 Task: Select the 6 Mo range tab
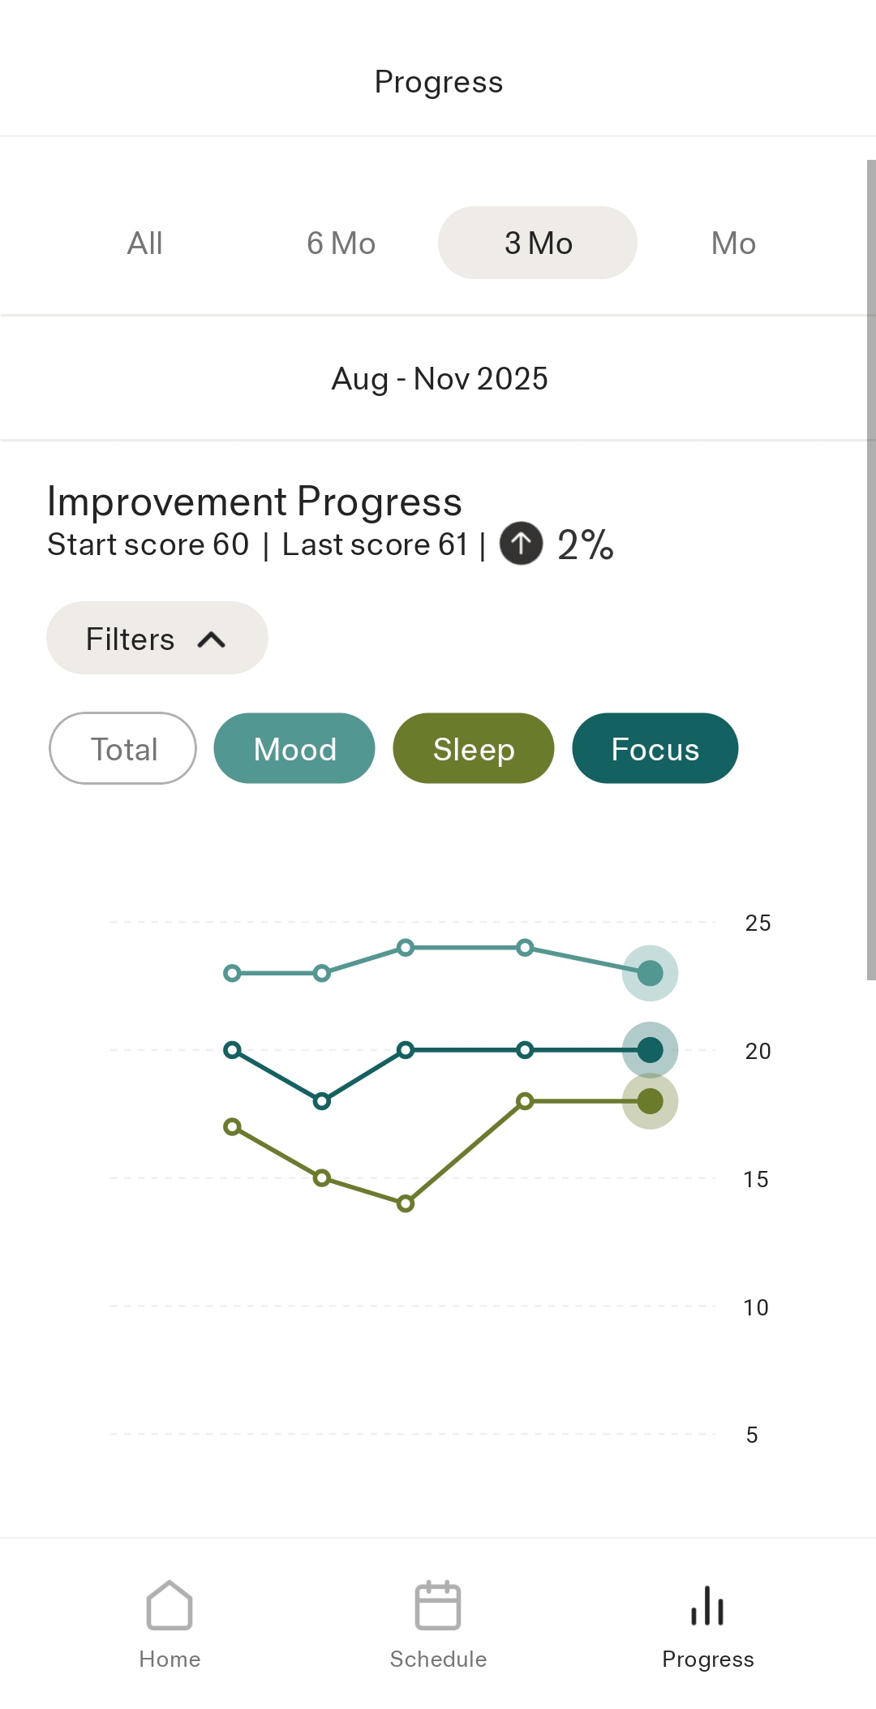tap(341, 243)
